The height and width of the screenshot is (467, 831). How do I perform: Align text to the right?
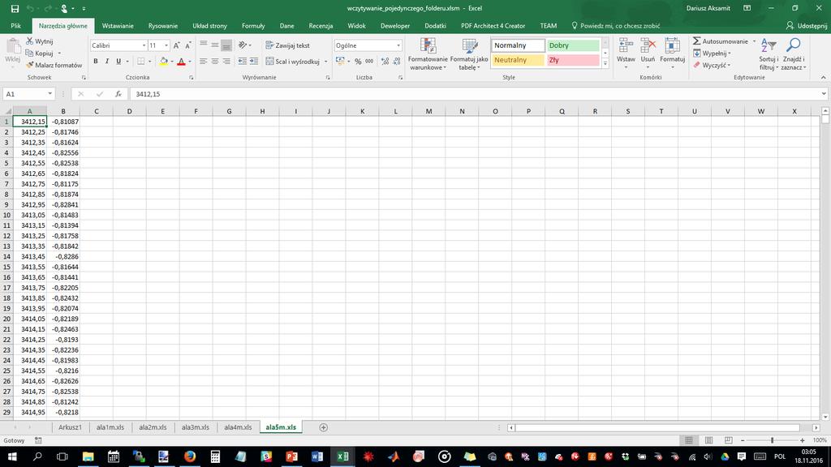point(226,62)
